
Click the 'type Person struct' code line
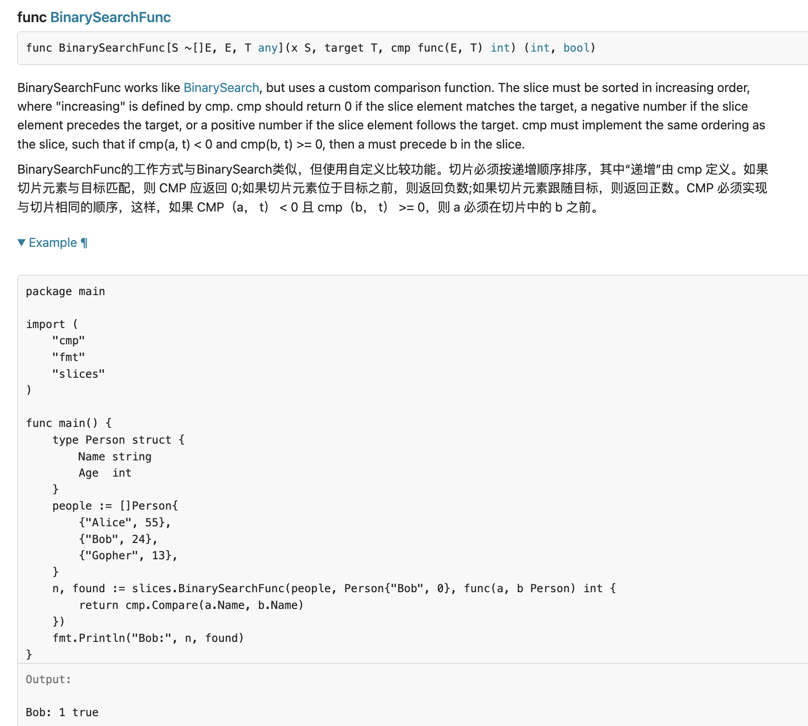[x=118, y=440]
